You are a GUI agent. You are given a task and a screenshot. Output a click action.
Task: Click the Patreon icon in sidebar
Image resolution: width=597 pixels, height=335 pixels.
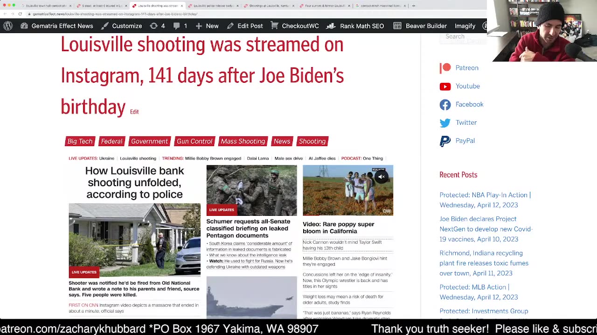pyautogui.click(x=445, y=68)
